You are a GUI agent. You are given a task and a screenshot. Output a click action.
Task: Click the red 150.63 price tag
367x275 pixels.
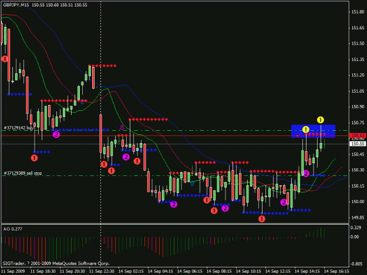point(358,135)
